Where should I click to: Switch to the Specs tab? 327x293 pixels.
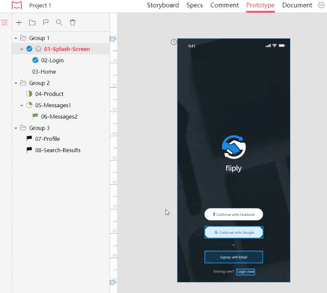coord(194,5)
